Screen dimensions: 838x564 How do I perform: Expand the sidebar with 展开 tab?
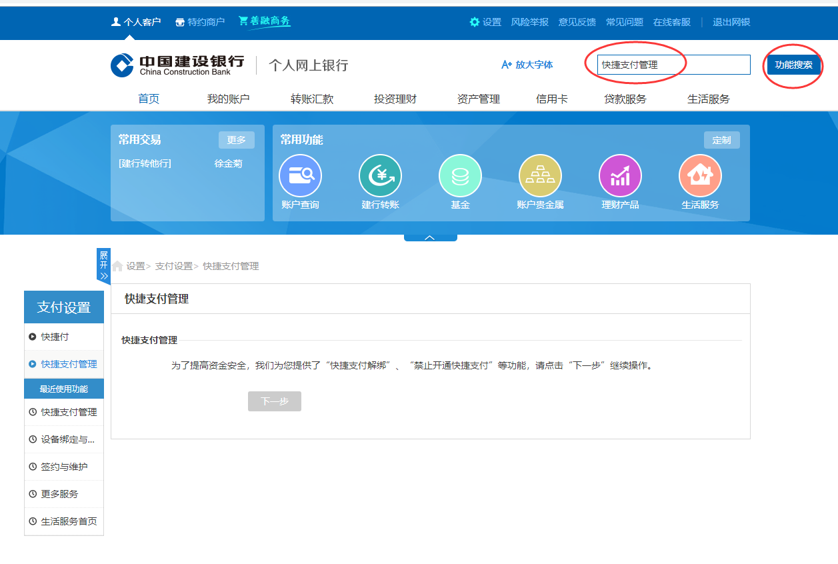coord(103,265)
